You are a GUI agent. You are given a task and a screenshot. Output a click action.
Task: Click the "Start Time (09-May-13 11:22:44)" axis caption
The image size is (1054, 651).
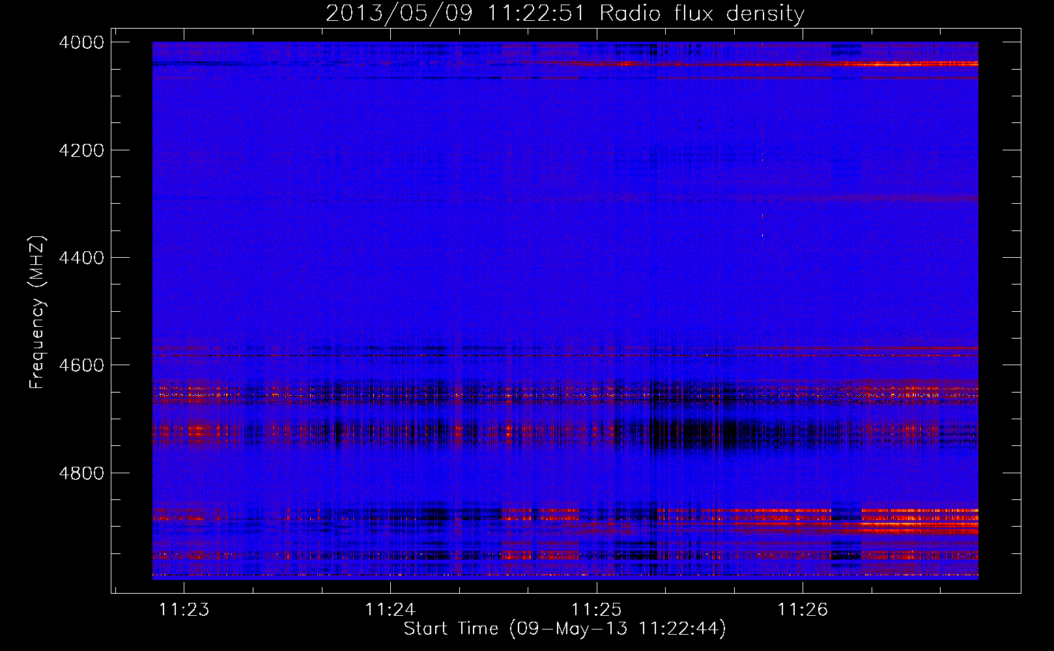coord(565,629)
